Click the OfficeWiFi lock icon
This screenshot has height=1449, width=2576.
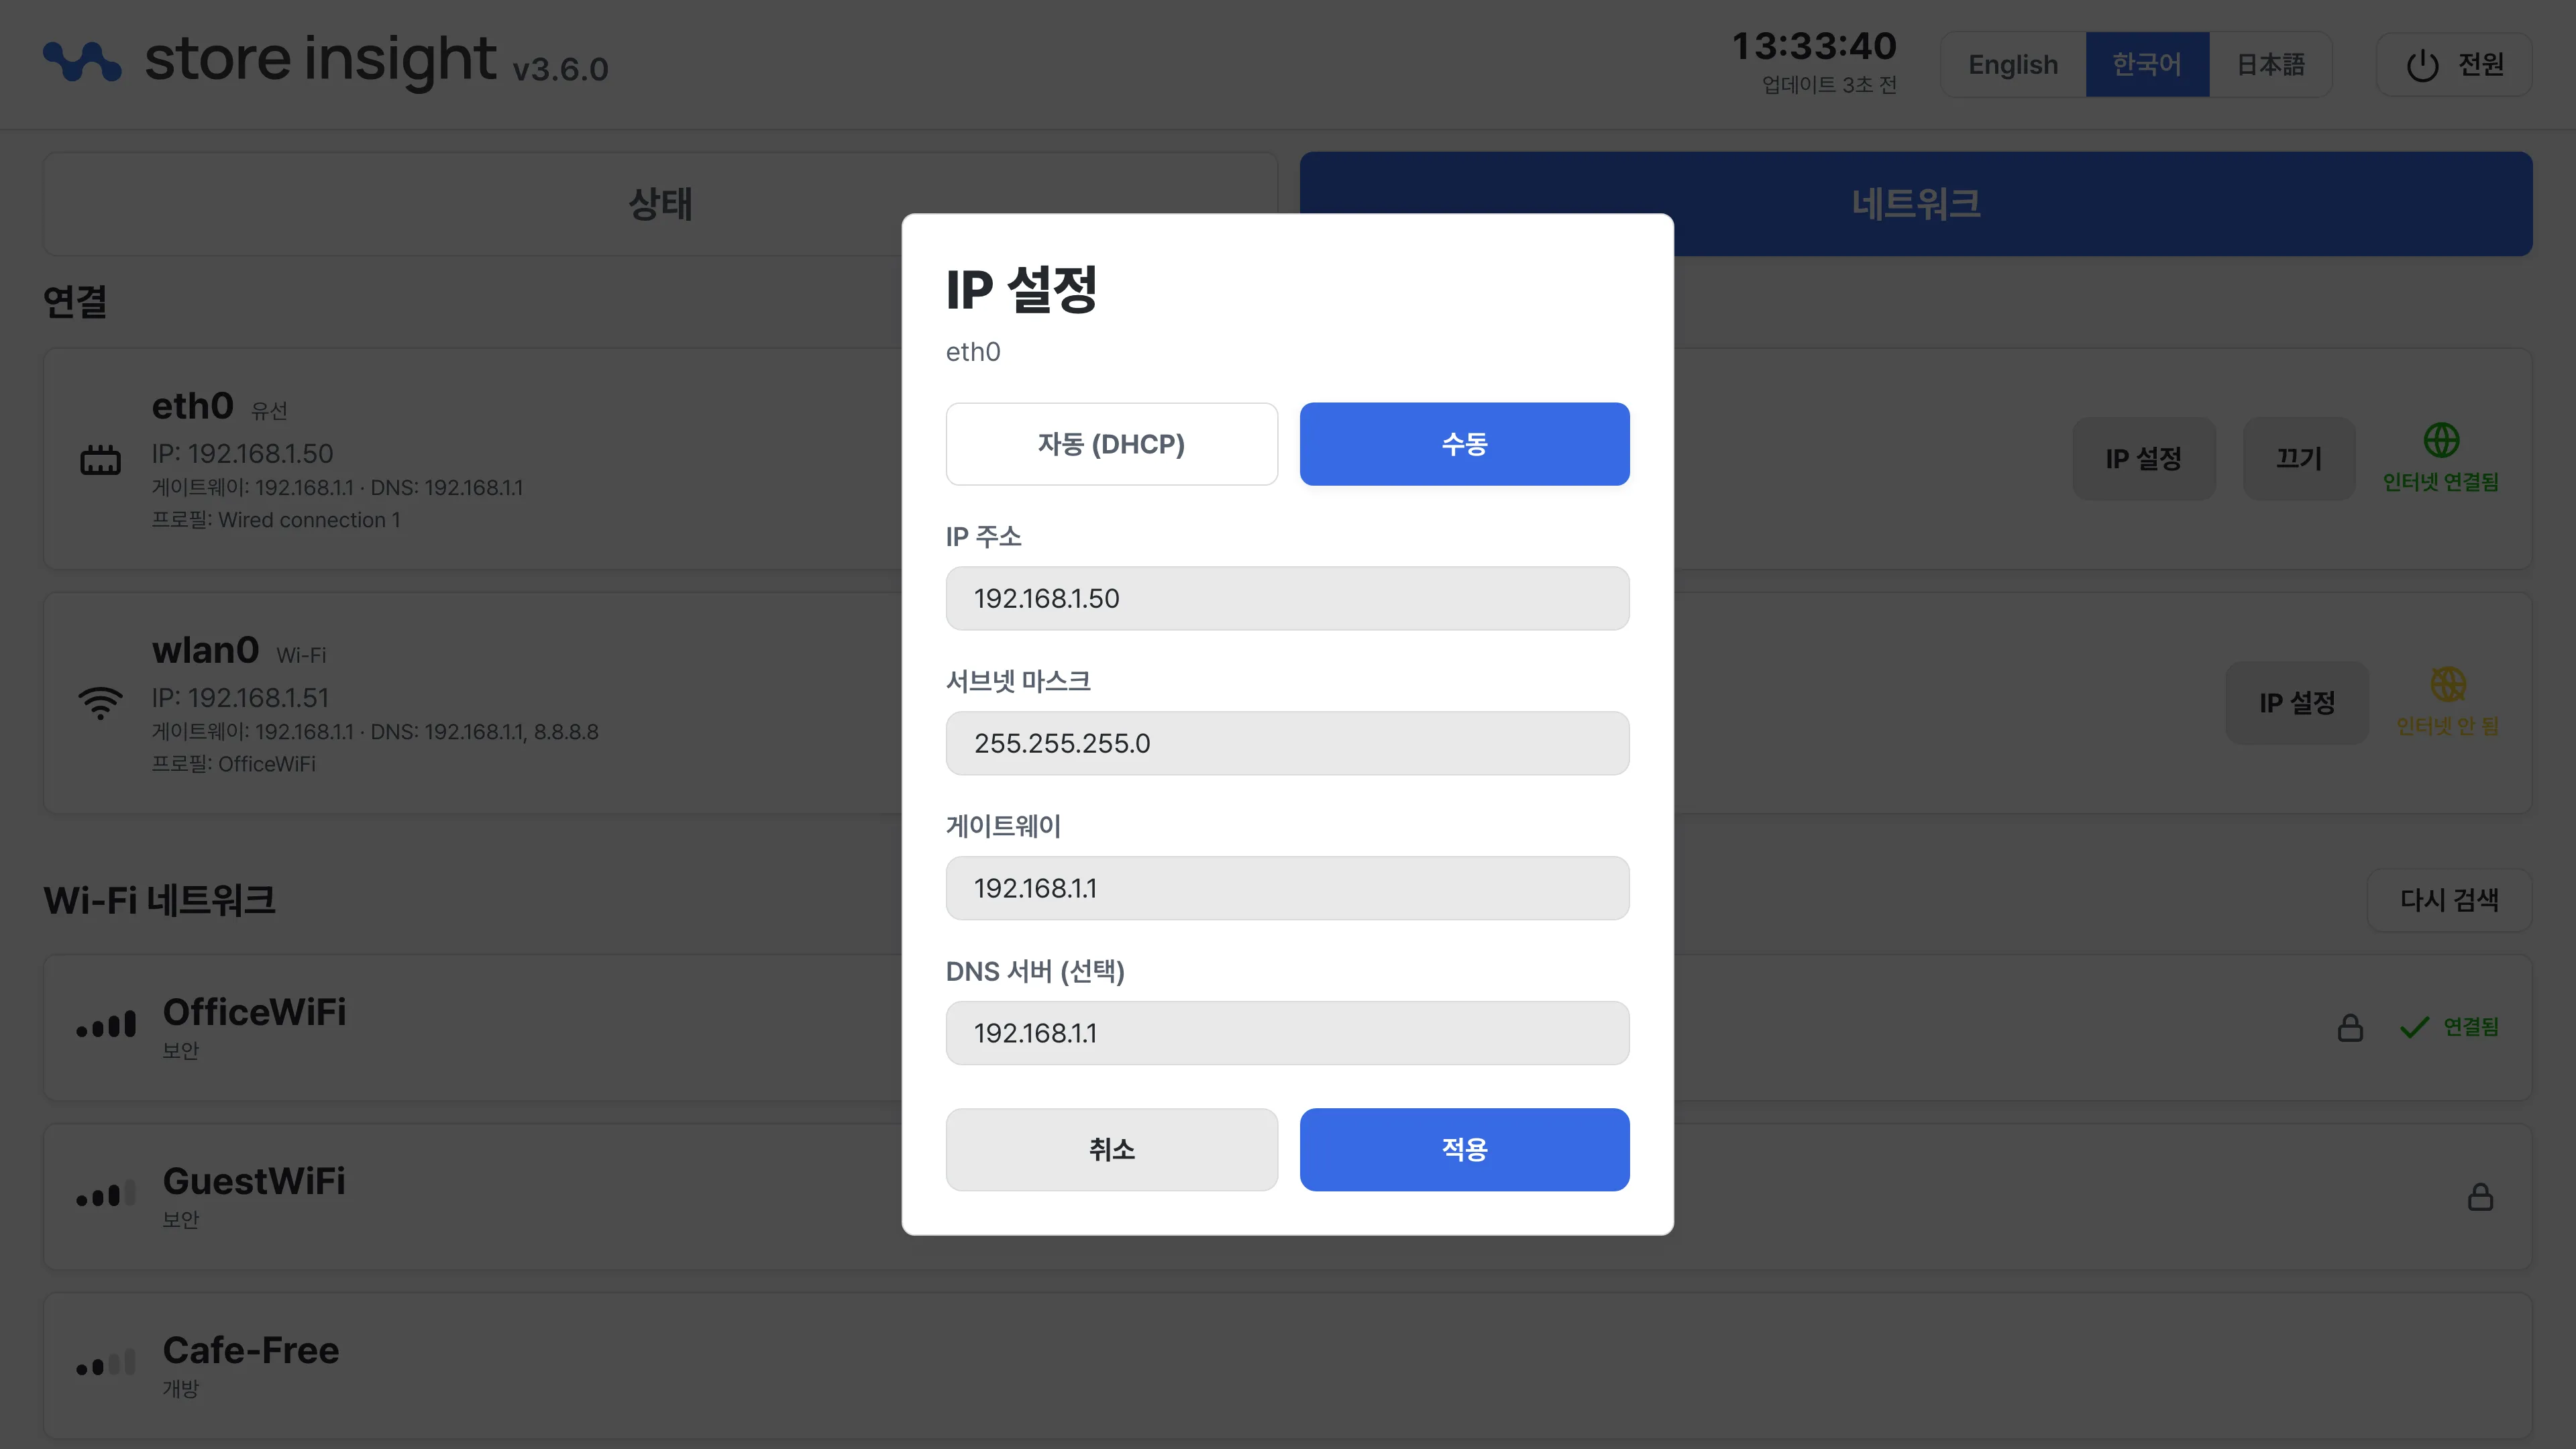[x=2350, y=1027]
